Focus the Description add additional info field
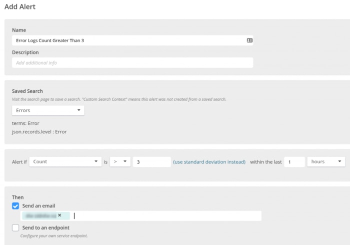This screenshot has height=245, width=350. 132,63
